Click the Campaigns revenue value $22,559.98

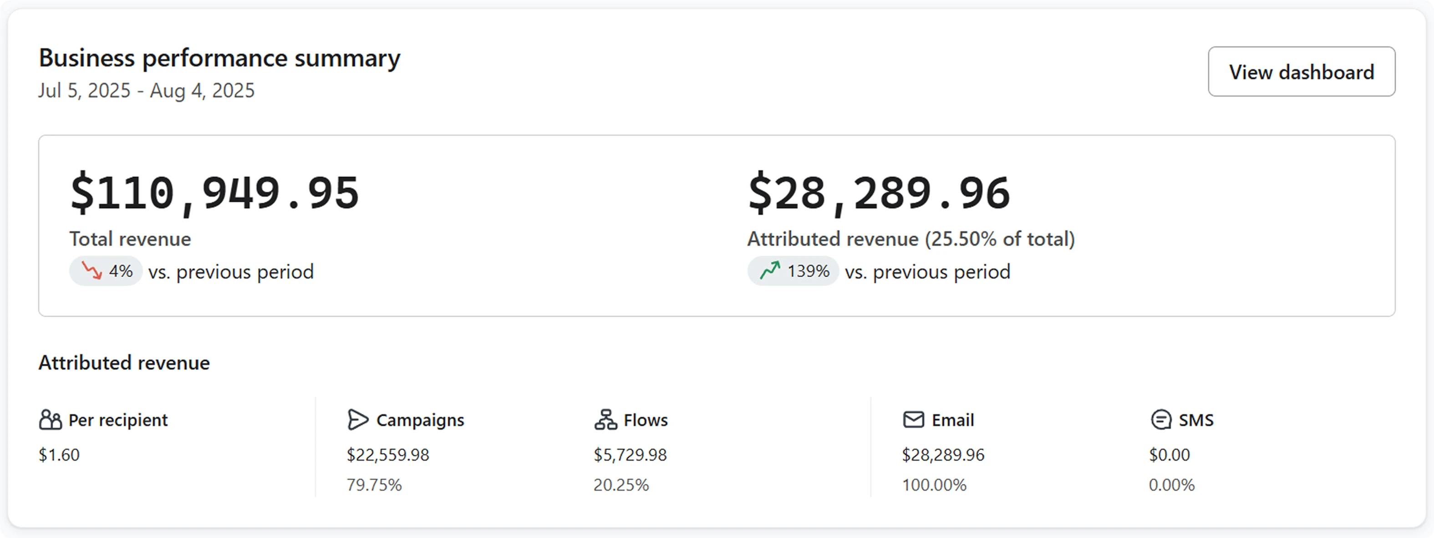pyautogui.click(x=388, y=455)
